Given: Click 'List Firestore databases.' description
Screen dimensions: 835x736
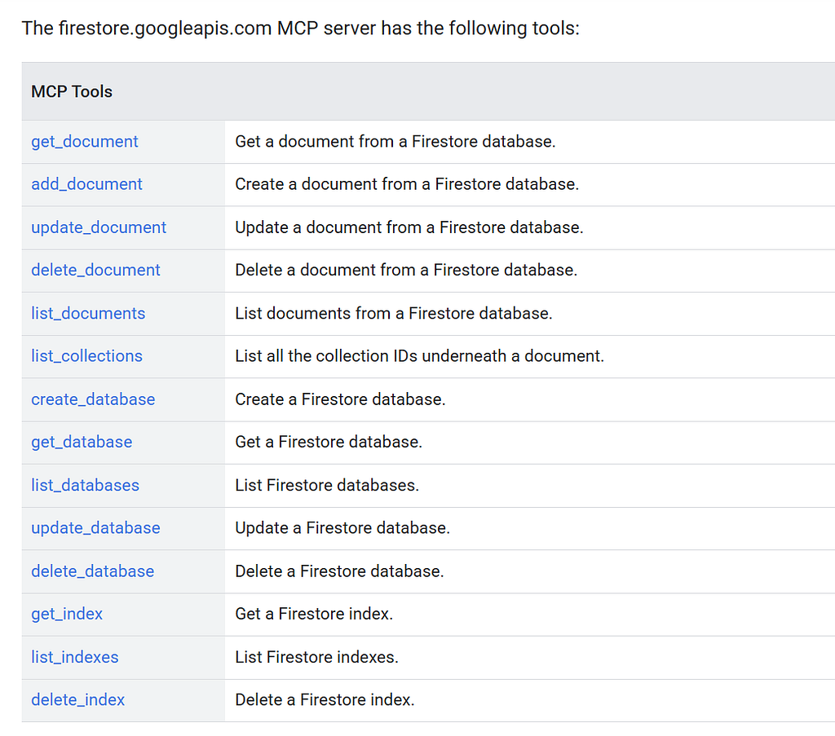Looking at the screenshot, I should [x=327, y=485].
